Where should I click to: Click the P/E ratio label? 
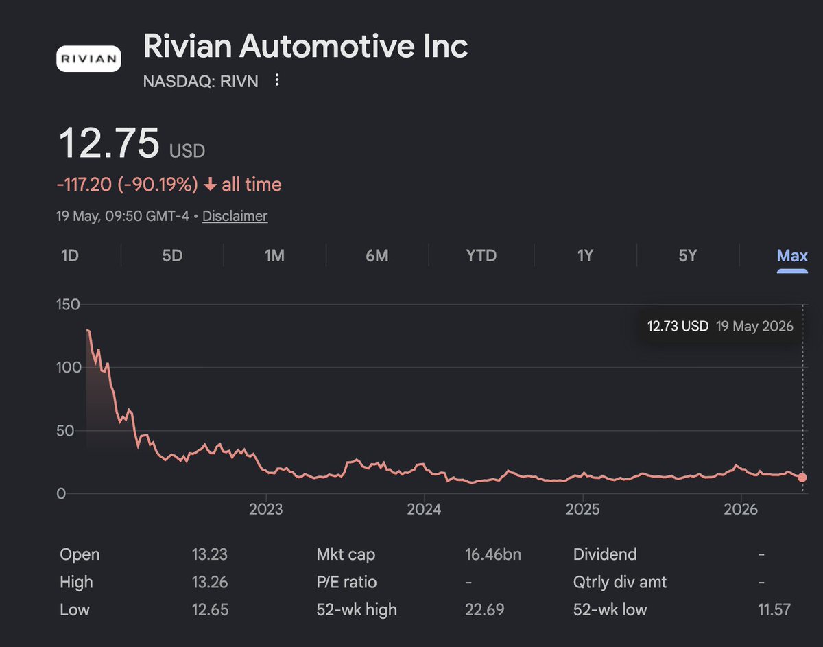tap(346, 582)
